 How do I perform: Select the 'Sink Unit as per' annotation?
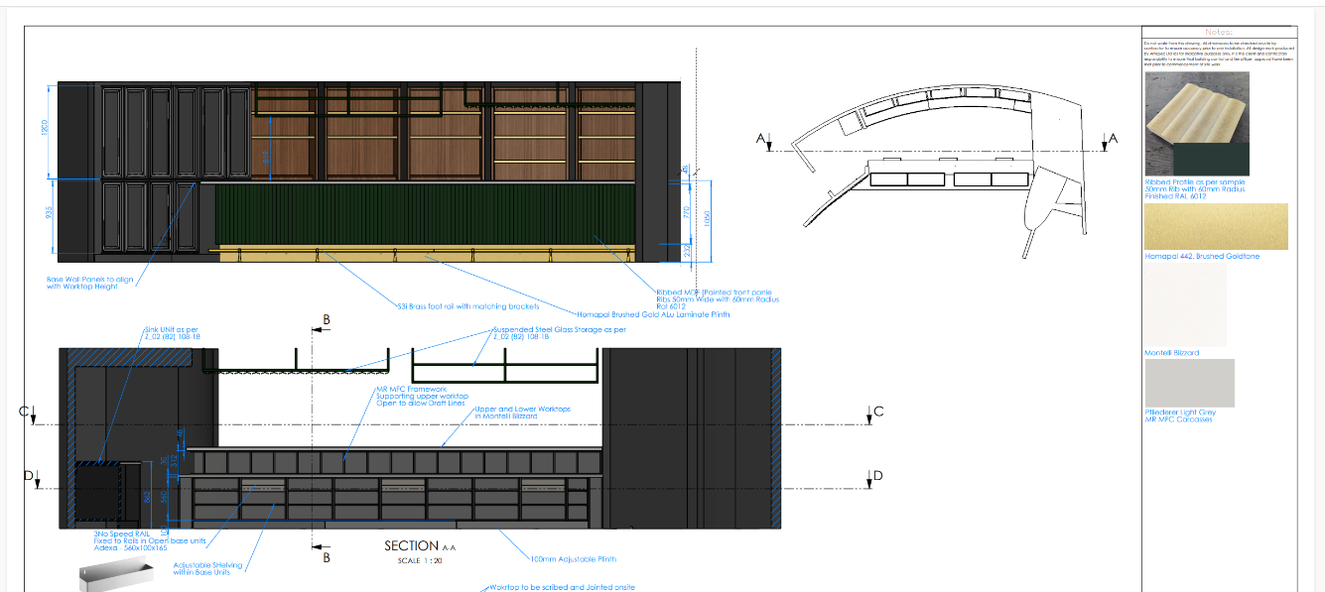coord(172,329)
